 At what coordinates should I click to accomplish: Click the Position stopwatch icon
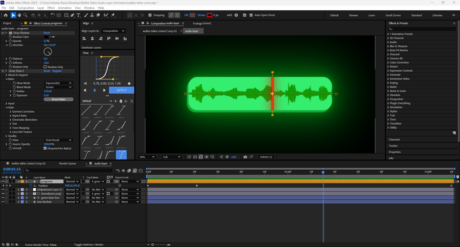point(31,185)
